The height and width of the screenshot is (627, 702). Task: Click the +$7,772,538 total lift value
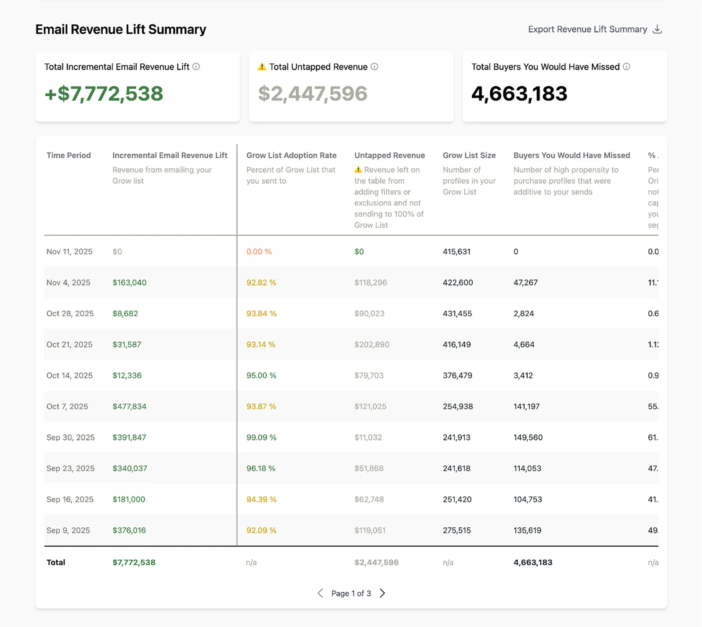click(x=104, y=94)
